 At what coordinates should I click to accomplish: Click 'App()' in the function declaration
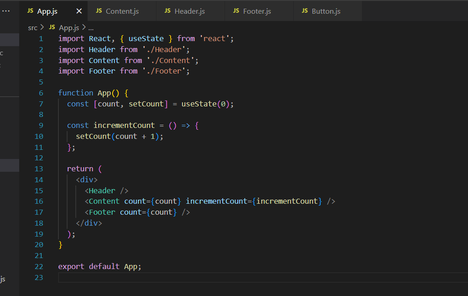[108, 93]
